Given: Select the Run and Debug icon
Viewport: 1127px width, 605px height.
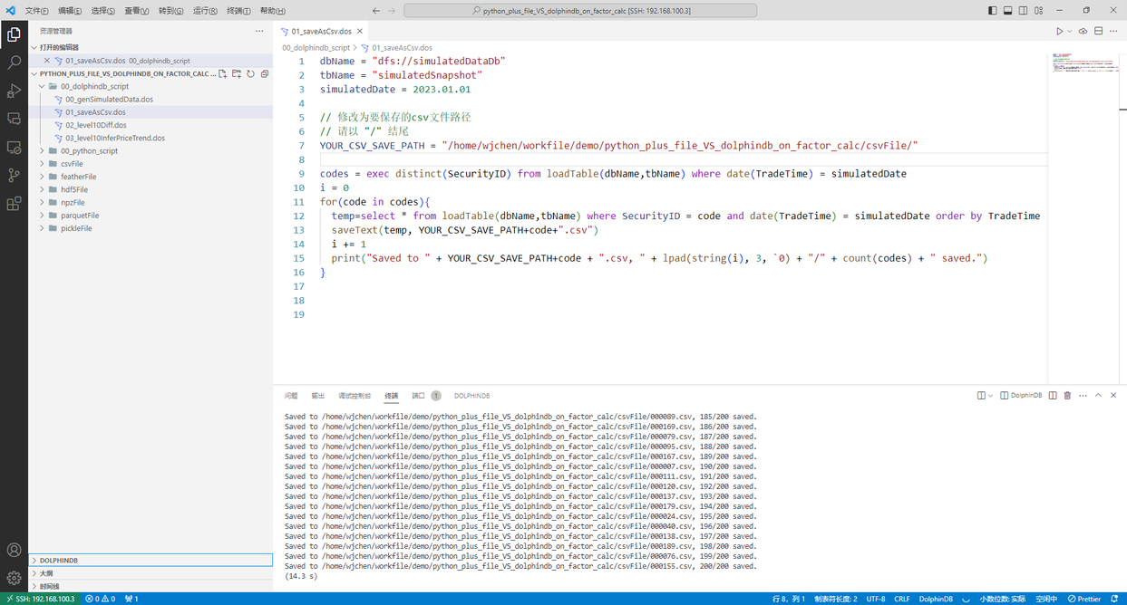Looking at the screenshot, I should [x=14, y=91].
